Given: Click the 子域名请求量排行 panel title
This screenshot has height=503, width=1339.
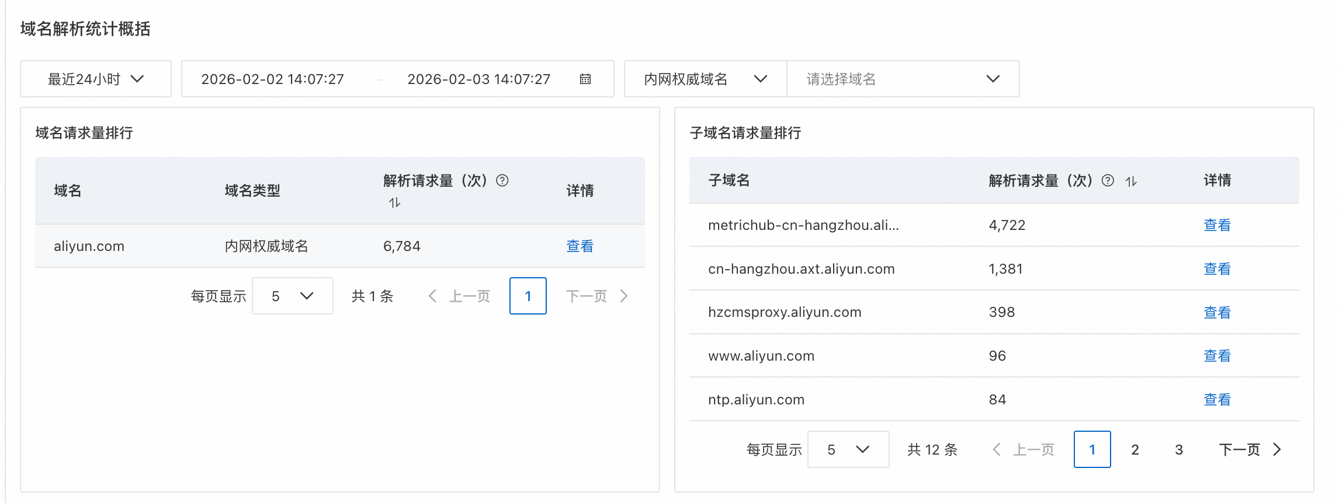Looking at the screenshot, I should tap(745, 133).
